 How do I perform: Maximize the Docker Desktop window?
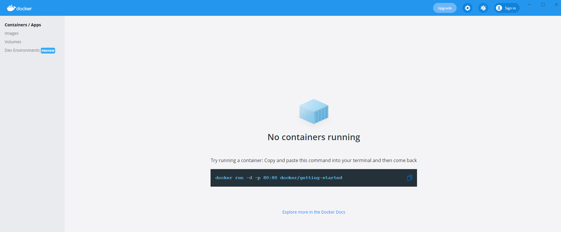coord(543,4)
